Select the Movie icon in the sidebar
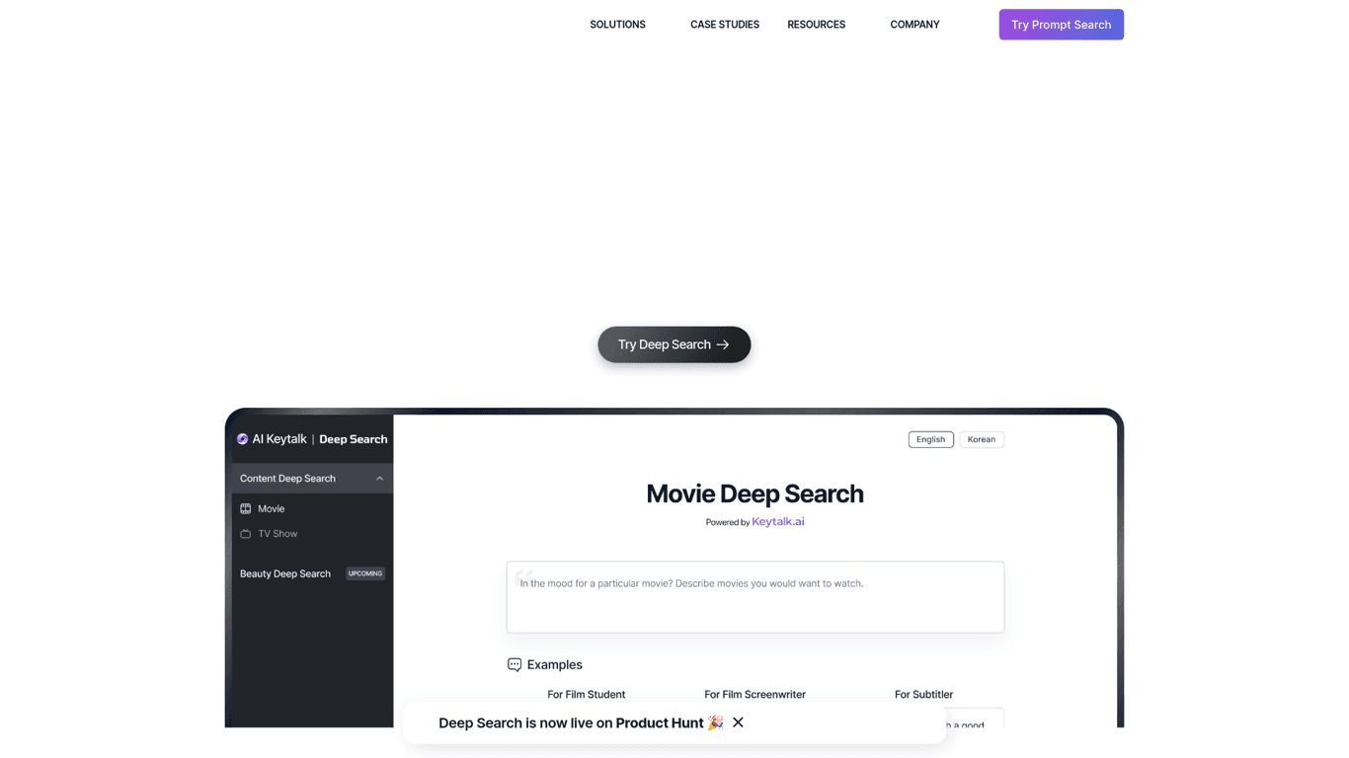 click(245, 508)
